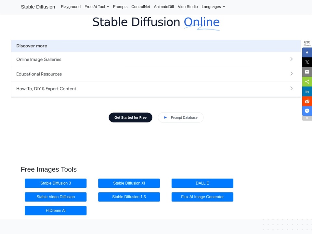This screenshot has height=234, width=312.
Task: Click the green ShareThis icon
Action: [307, 82]
